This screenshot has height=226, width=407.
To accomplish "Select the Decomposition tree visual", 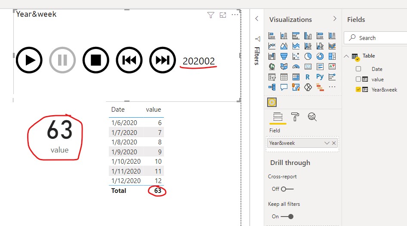I will (x=272, y=87).
